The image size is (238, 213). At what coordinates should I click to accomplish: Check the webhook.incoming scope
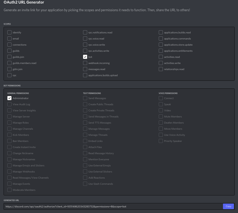[85, 63]
